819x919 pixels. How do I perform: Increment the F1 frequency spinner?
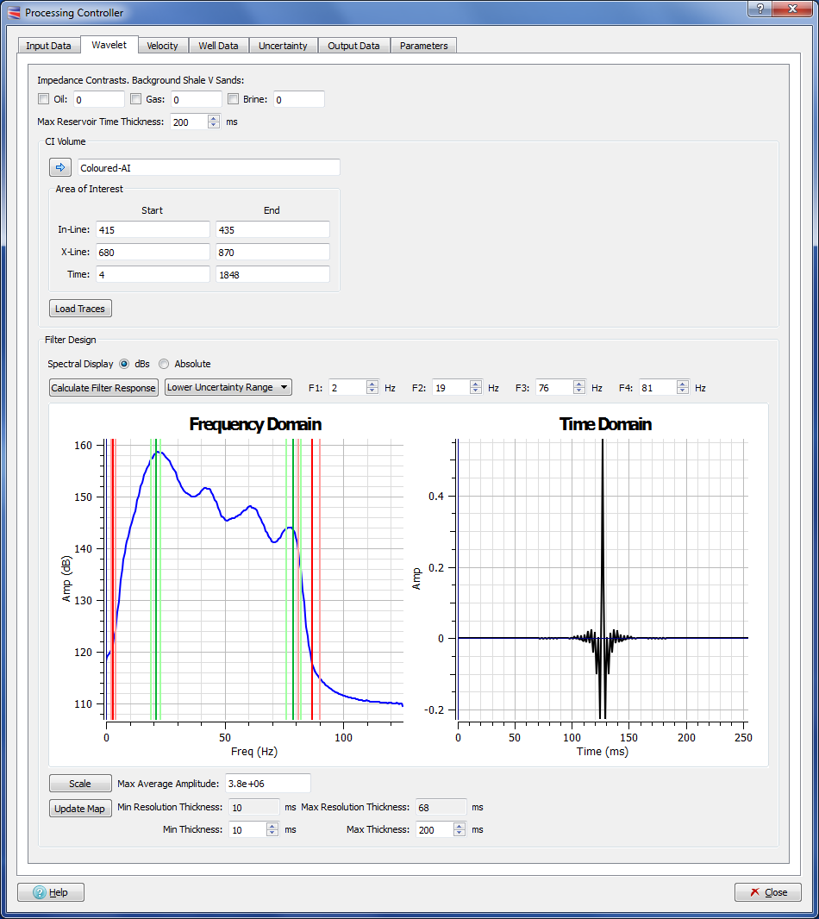coord(372,384)
